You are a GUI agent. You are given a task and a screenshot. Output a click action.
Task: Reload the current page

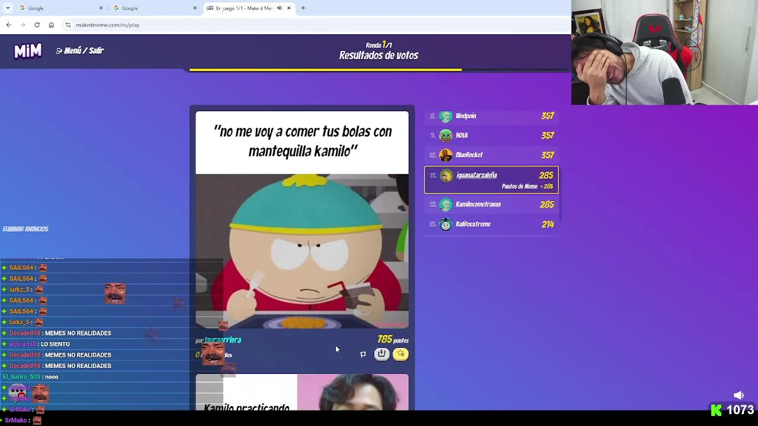37,25
